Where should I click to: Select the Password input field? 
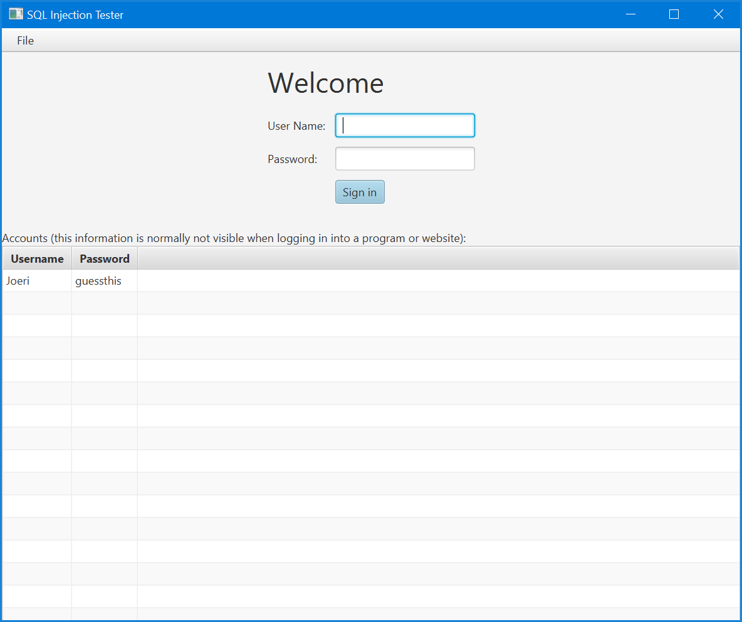point(405,159)
